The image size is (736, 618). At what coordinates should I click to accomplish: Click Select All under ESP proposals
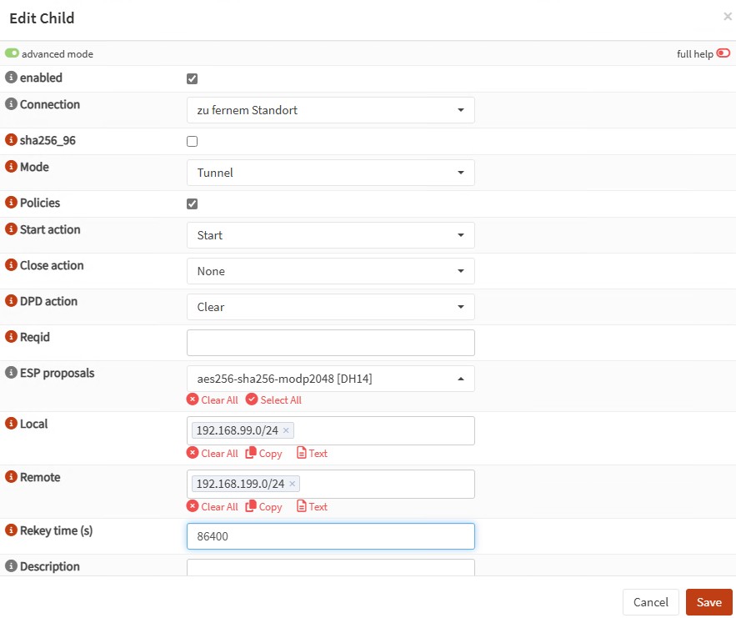tap(273, 400)
